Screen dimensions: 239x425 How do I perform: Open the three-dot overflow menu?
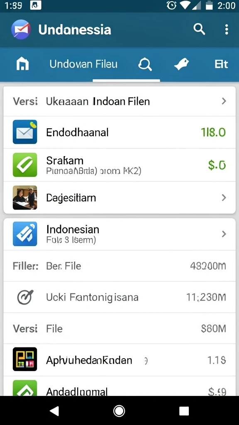pos(227,29)
